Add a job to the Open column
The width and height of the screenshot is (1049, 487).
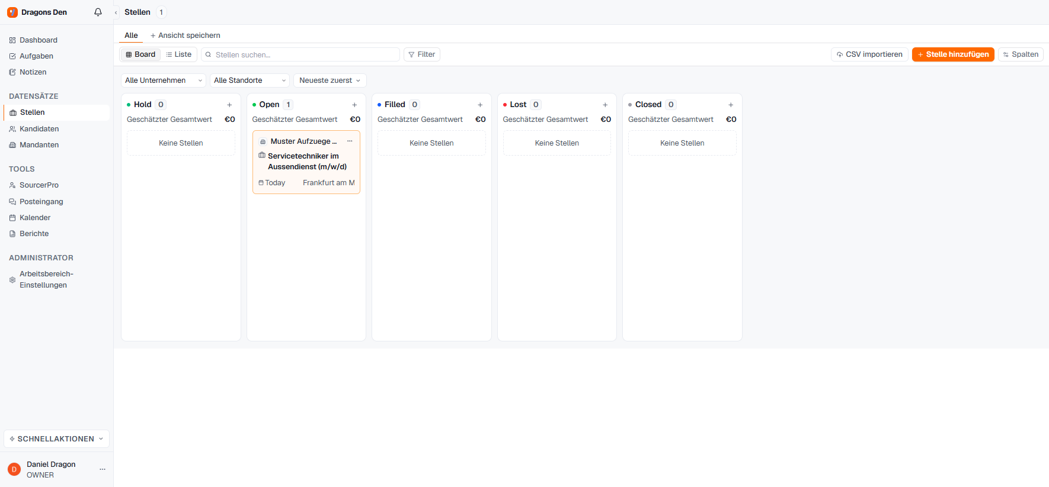[x=354, y=105]
